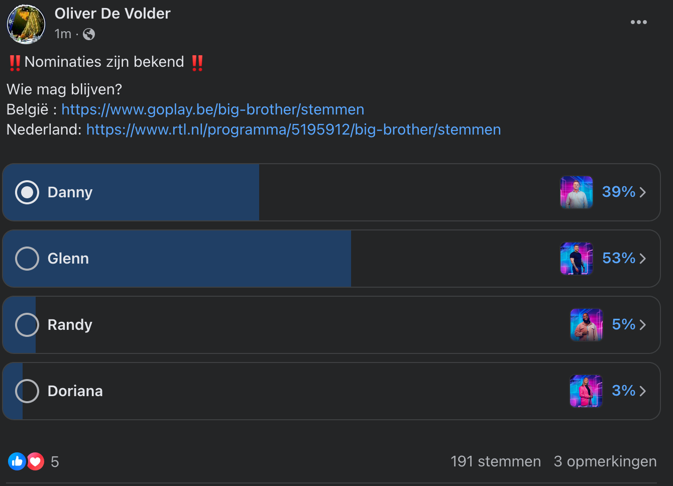Image resolution: width=673 pixels, height=486 pixels.
Task: Open the rtl.nl big-brother stemmen link
Action: [x=294, y=130]
